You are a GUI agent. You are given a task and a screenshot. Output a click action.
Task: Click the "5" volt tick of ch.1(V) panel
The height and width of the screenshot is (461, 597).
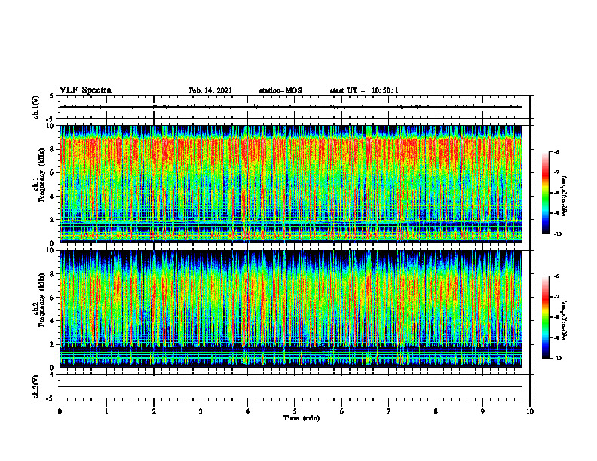52,96
